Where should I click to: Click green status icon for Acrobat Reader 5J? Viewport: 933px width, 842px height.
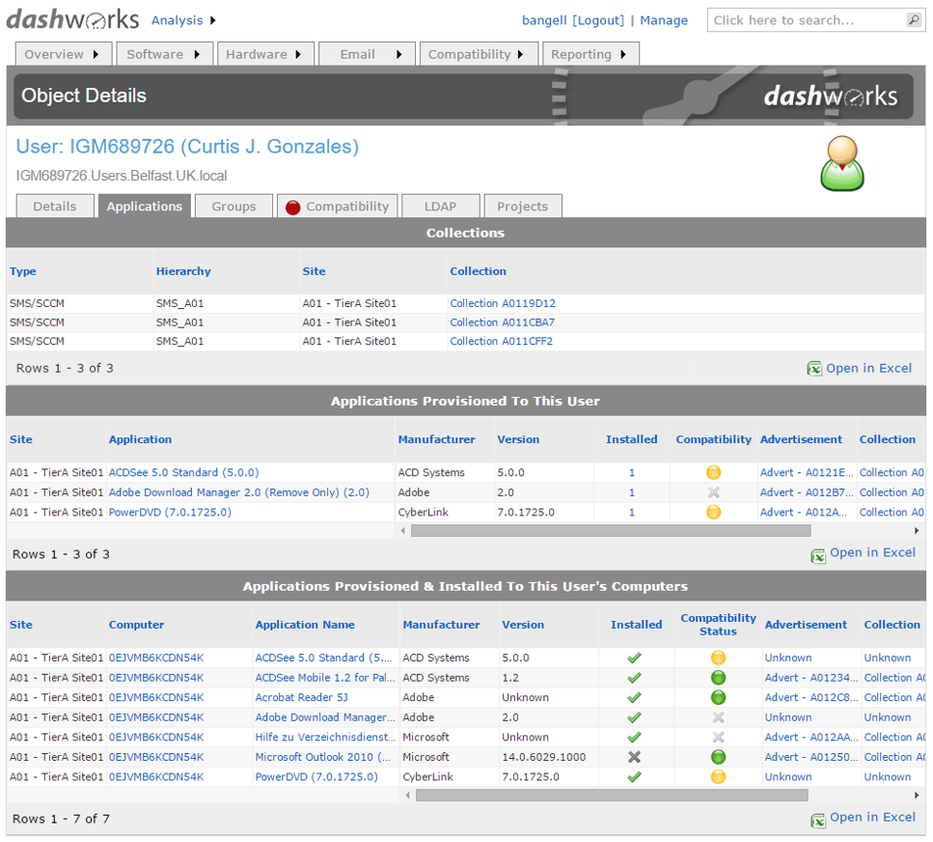point(718,697)
